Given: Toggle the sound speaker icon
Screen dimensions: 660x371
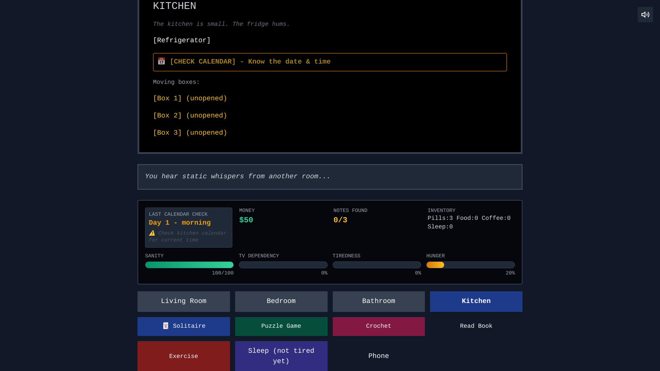Looking at the screenshot, I should click(x=645, y=15).
